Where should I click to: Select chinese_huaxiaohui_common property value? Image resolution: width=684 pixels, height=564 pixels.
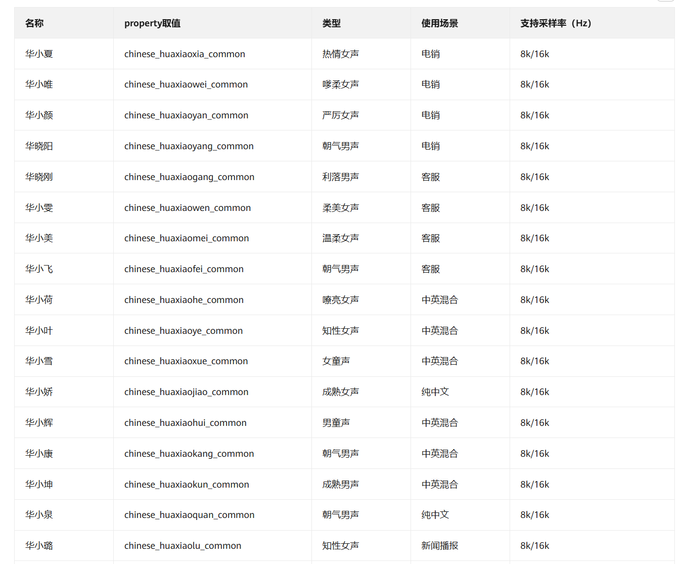tap(186, 423)
